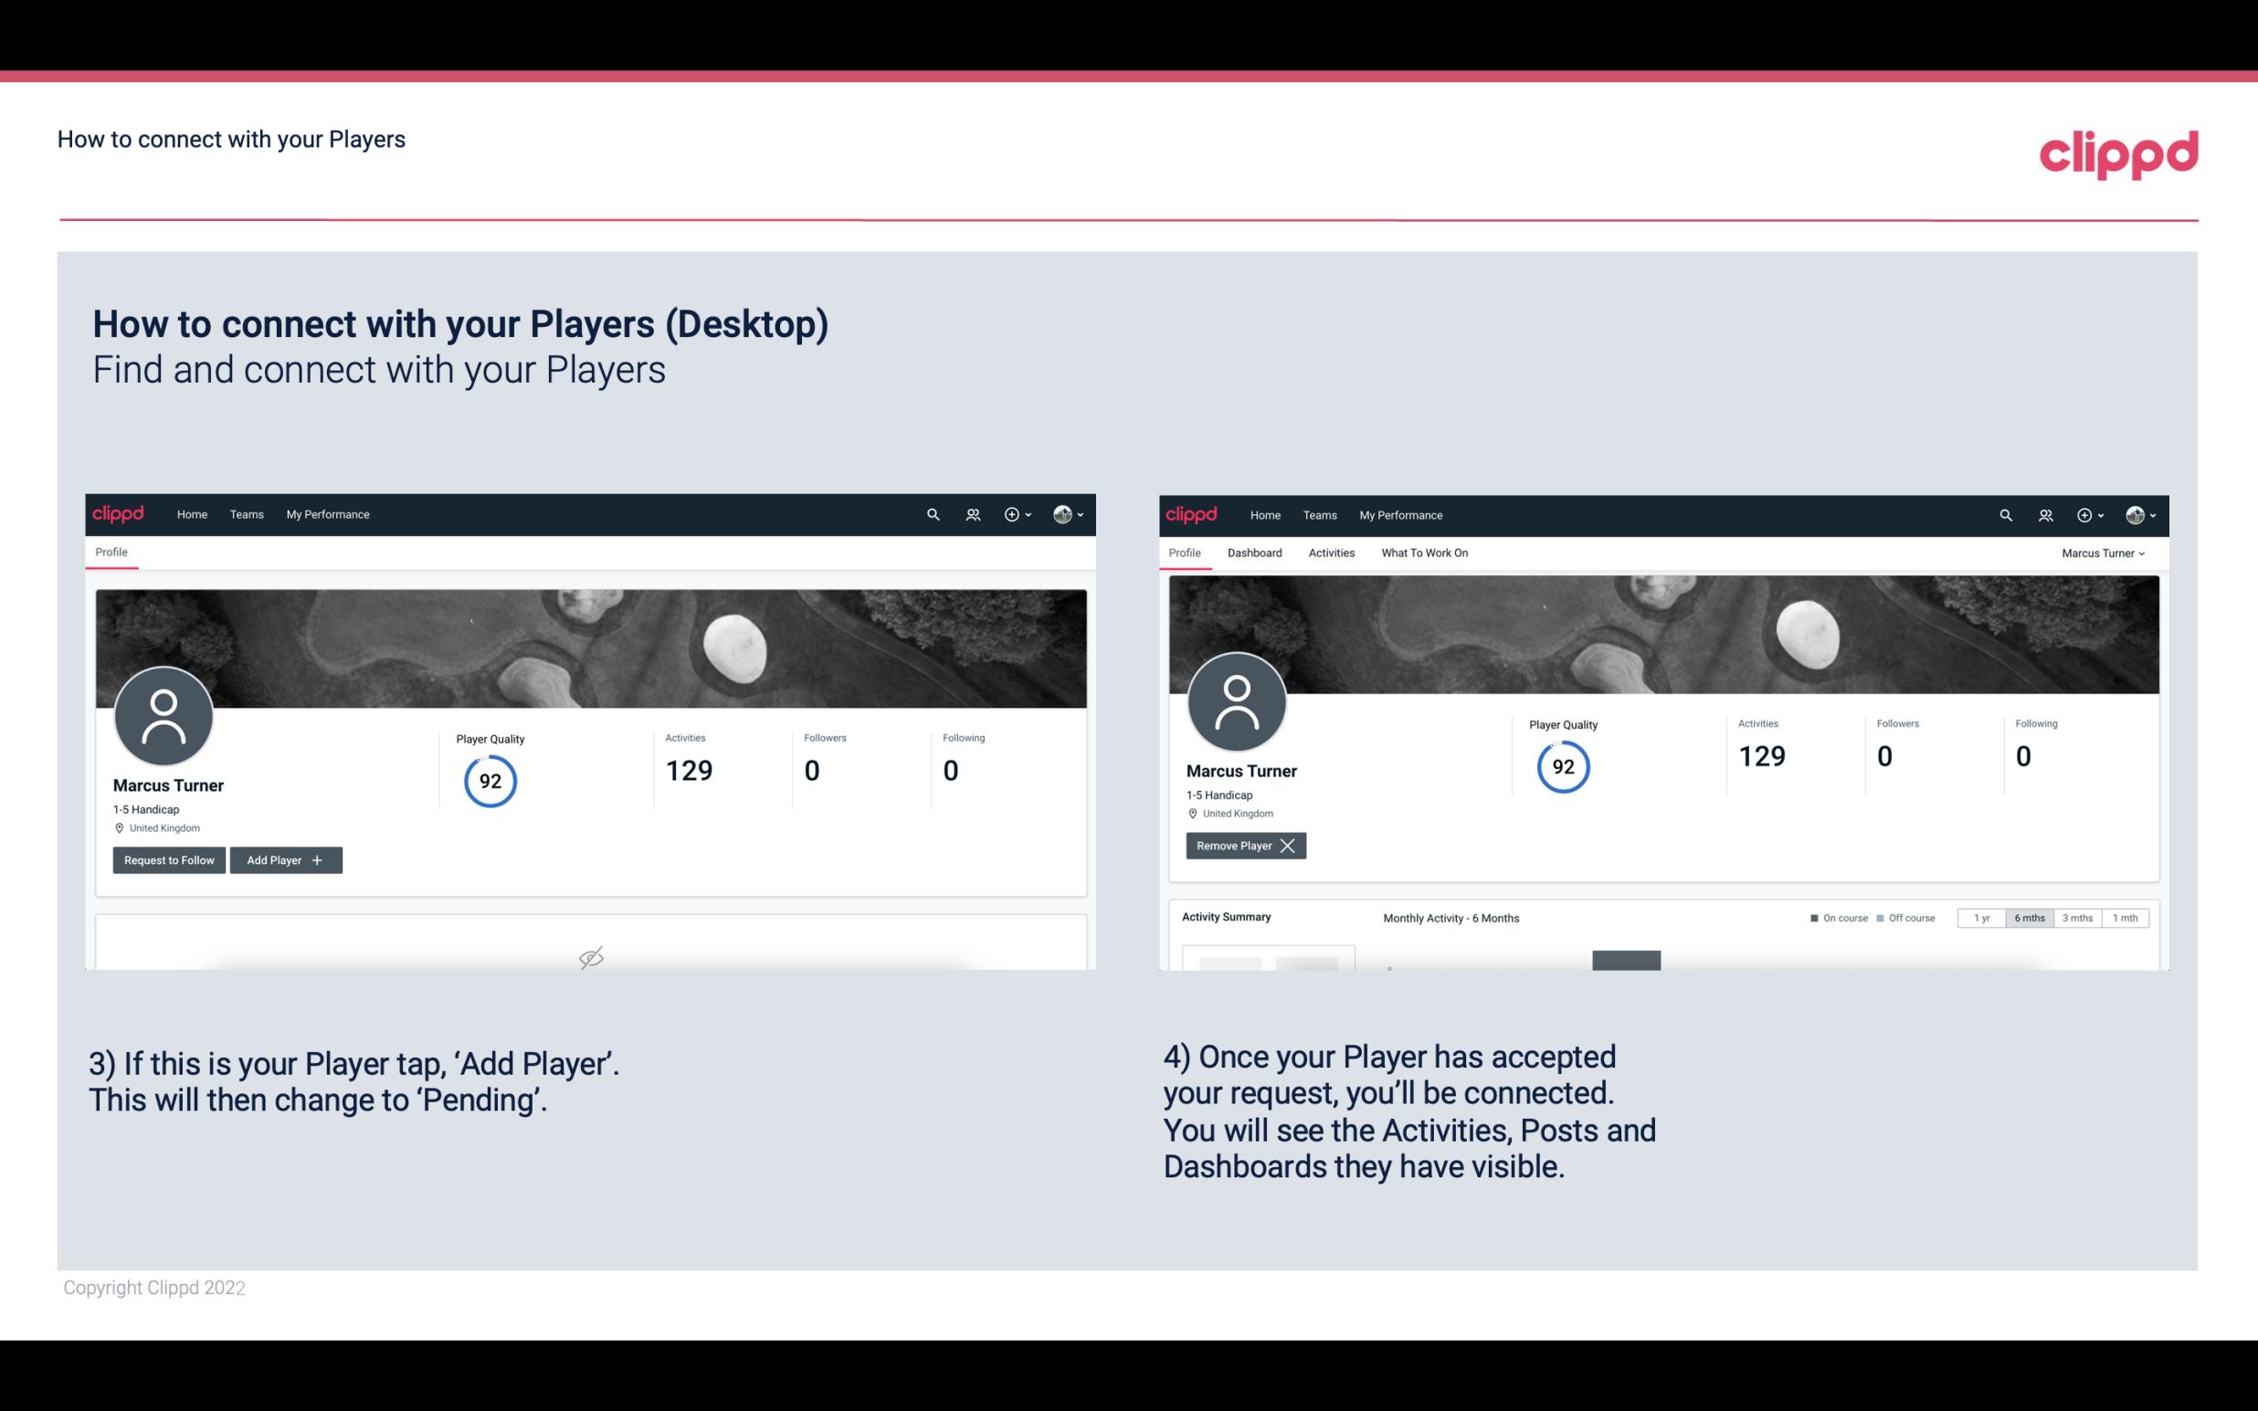Image resolution: width=2258 pixels, height=1411 pixels.
Task: Select the 'Activities' tab on right panel
Action: click(x=1332, y=553)
